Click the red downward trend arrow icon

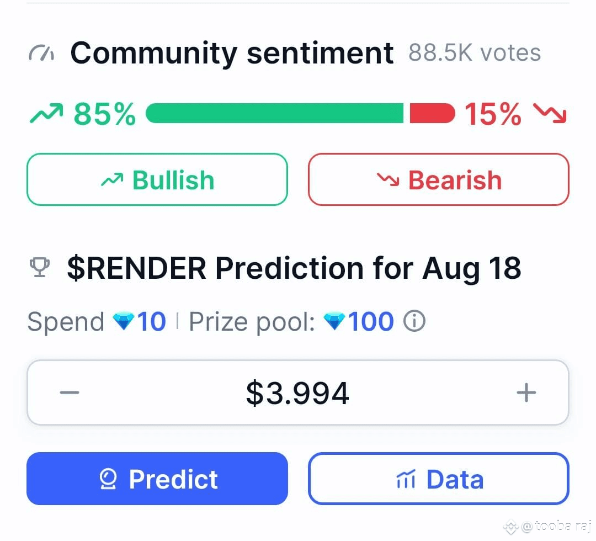[550, 113]
